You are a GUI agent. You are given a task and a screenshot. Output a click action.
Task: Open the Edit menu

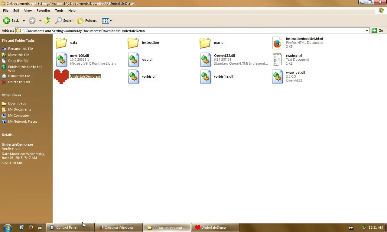click(x=16, y=11)
